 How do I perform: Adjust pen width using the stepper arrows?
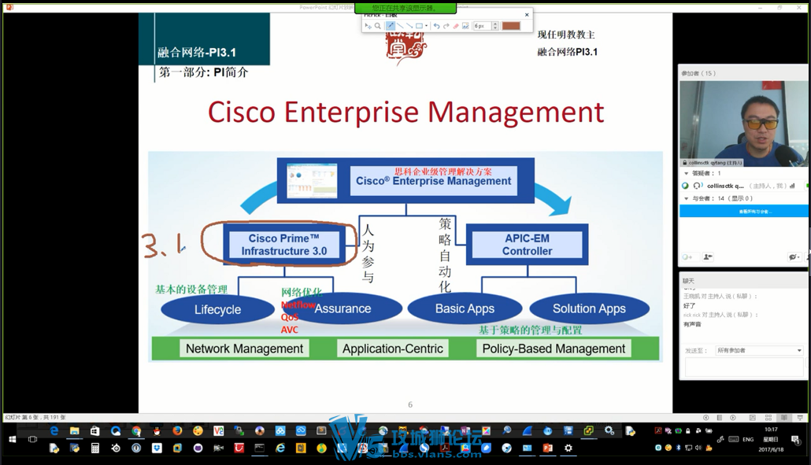[x=495, y=26]
